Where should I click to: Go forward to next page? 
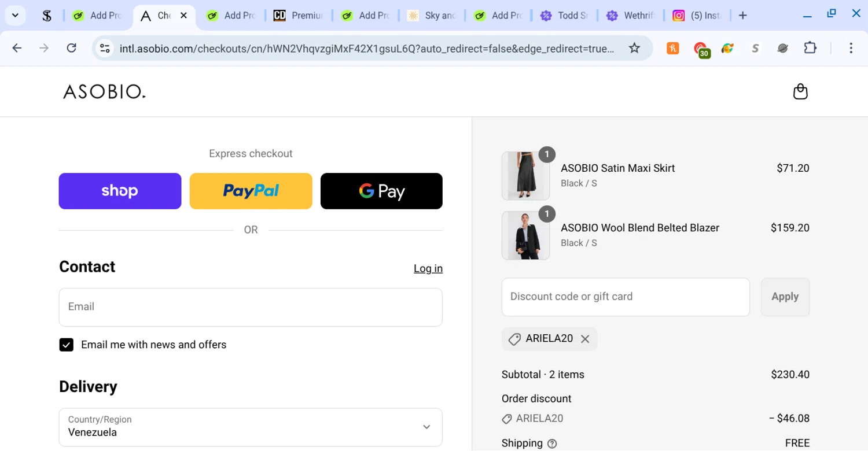[44, 48]
